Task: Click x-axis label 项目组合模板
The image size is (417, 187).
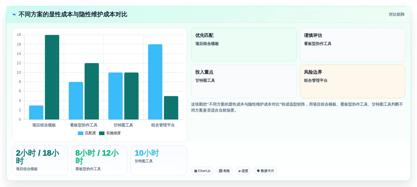Action: [x=44, y=125]
